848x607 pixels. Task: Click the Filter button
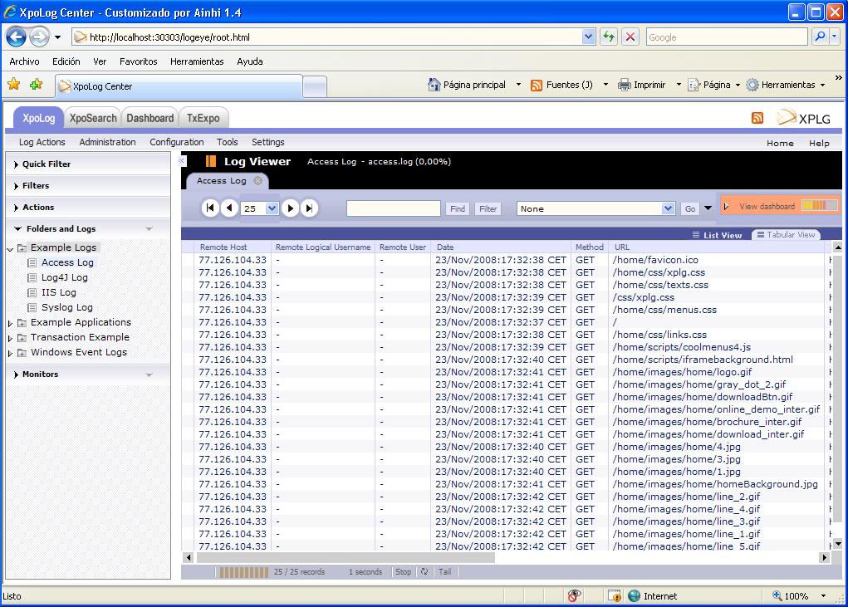click(x=488, y=208)
